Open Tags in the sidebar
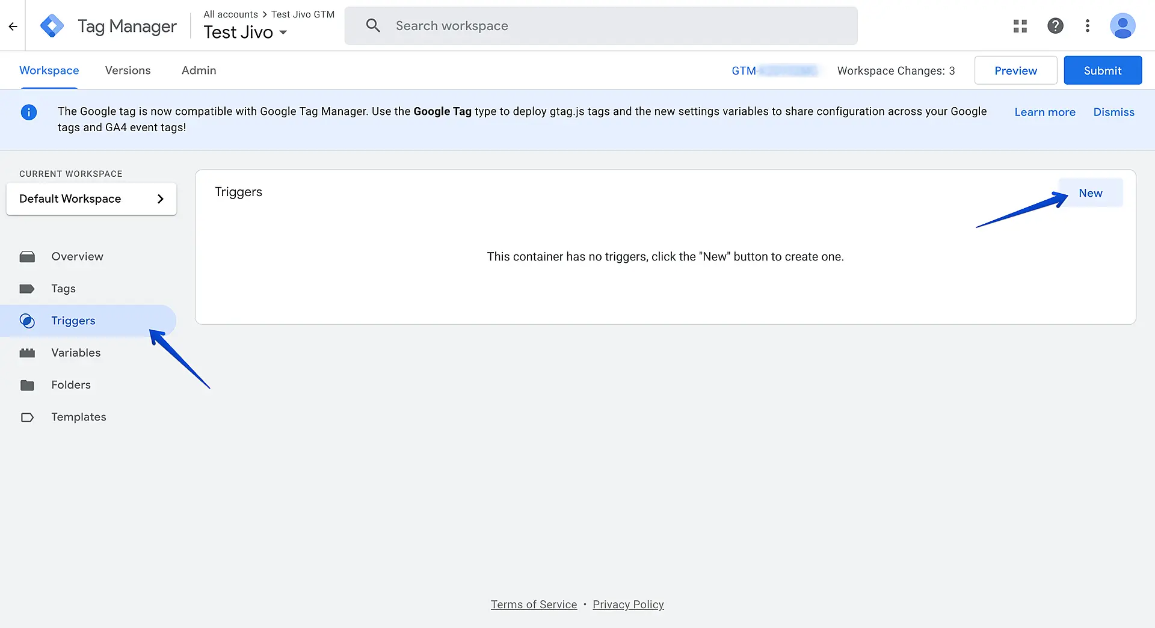This screenshot has width=1155, height=628. pyautogui.click(x=63, y=289)
